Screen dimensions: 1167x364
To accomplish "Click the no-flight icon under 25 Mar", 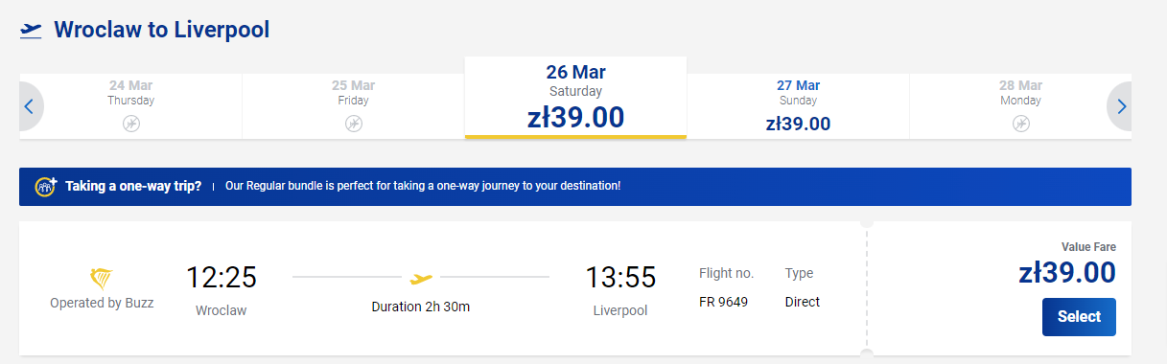I will pyautogui.click(x=354, y=124).
